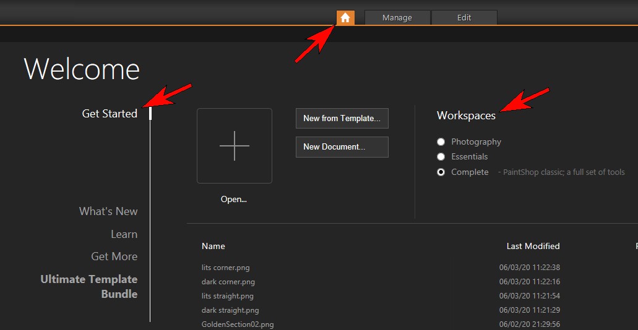This screenshot has width=638, height=330.
Task: Open Ultimate Template Bundle link
Action: 89,287
